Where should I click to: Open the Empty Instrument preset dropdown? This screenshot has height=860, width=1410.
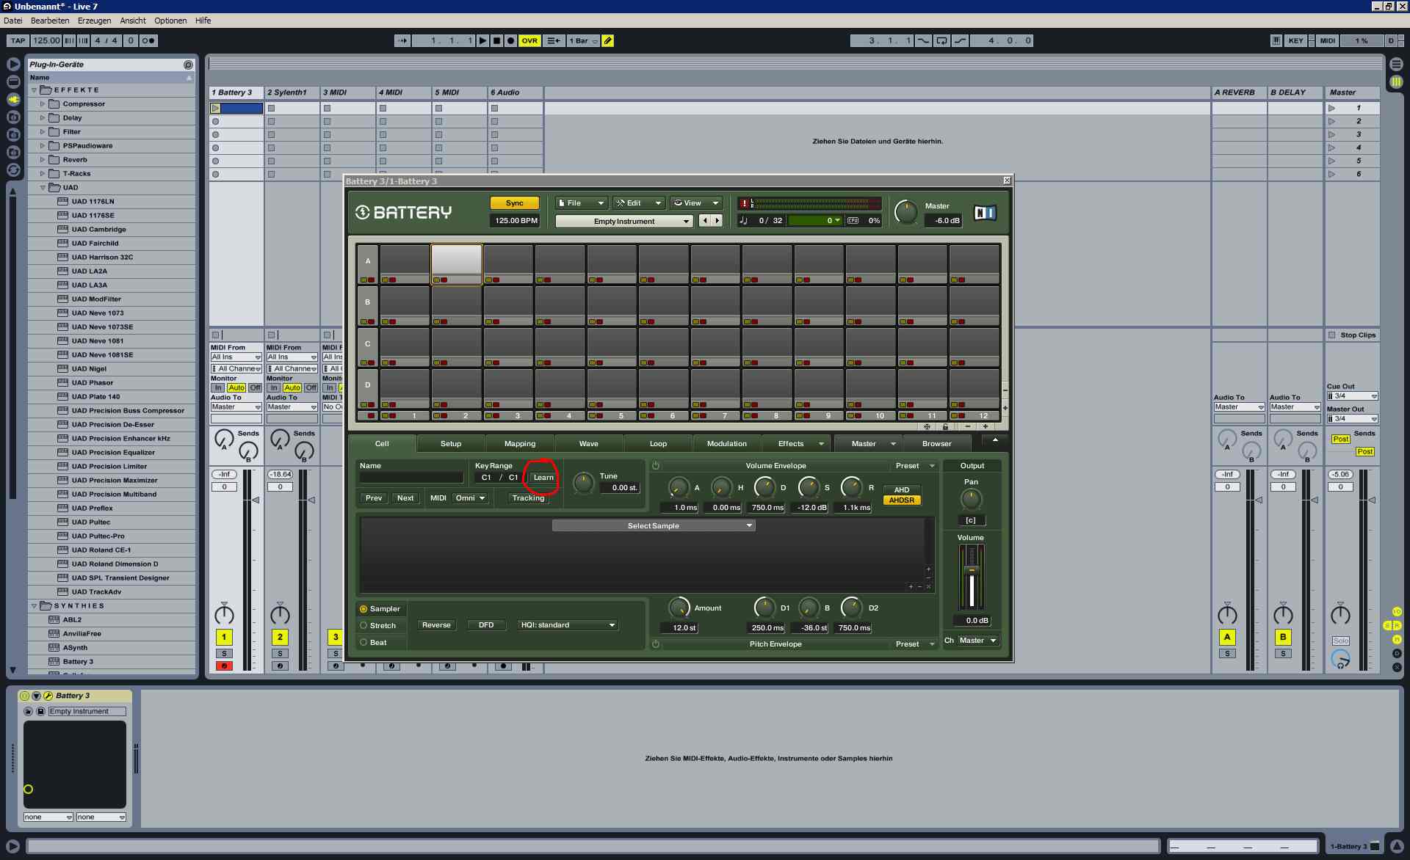[623, 221]
